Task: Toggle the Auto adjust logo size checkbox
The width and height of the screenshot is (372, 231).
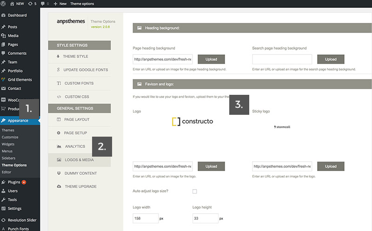Action: [194, 191]
